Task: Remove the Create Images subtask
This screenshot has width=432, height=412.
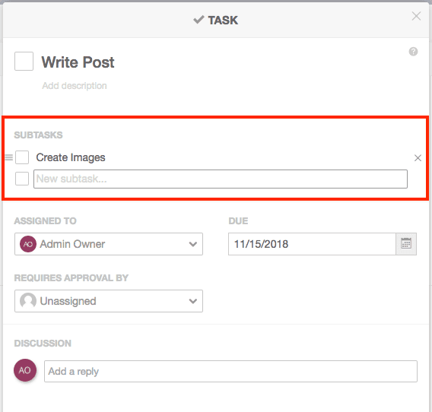Action: [418, 158]
